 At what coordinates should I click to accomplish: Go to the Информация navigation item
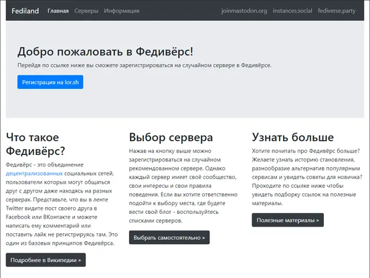pos(122,11)
